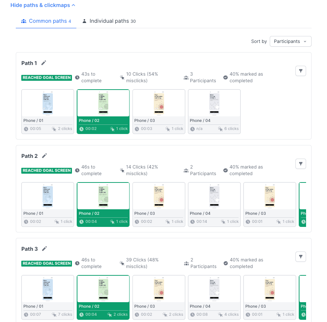Viewport: 327px width, 322px height.
Task: Rename Path 3 using the pencil icon
Action: tap(44, 249)
